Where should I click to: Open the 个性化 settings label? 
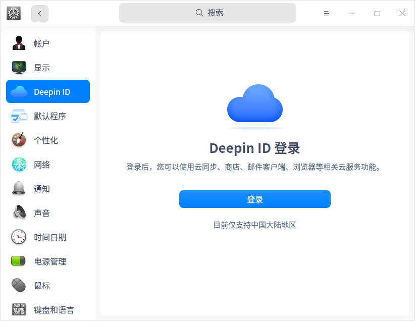(x=46, y=140)
